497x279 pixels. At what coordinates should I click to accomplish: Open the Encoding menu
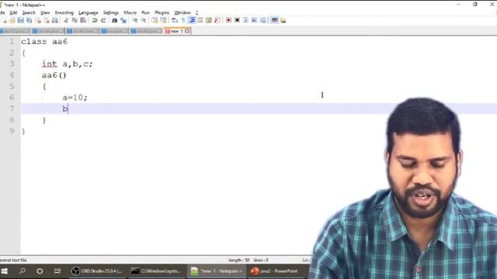click(x=64, y=12)
